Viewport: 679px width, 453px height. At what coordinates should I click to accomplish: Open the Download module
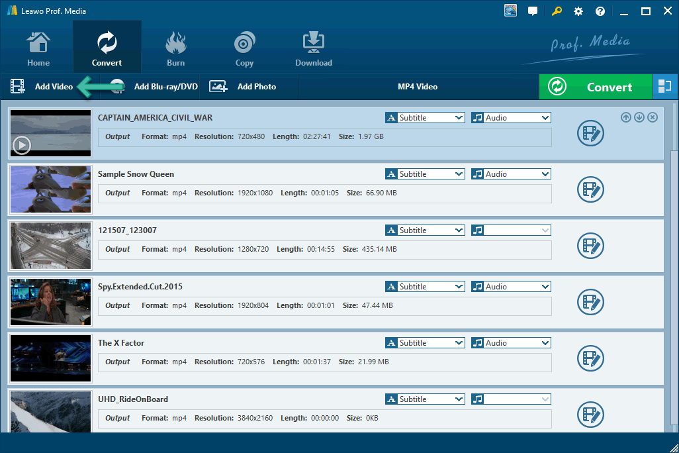(x=314, y=48)
